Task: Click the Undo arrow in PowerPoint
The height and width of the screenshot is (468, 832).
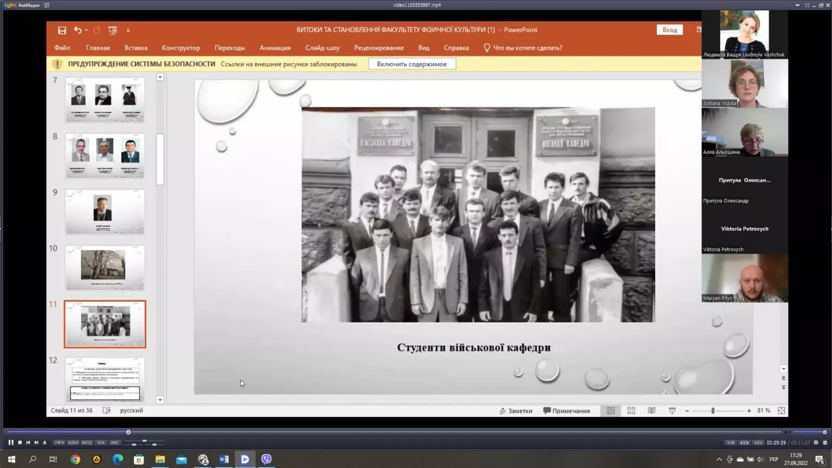Action: pos(77,30)
